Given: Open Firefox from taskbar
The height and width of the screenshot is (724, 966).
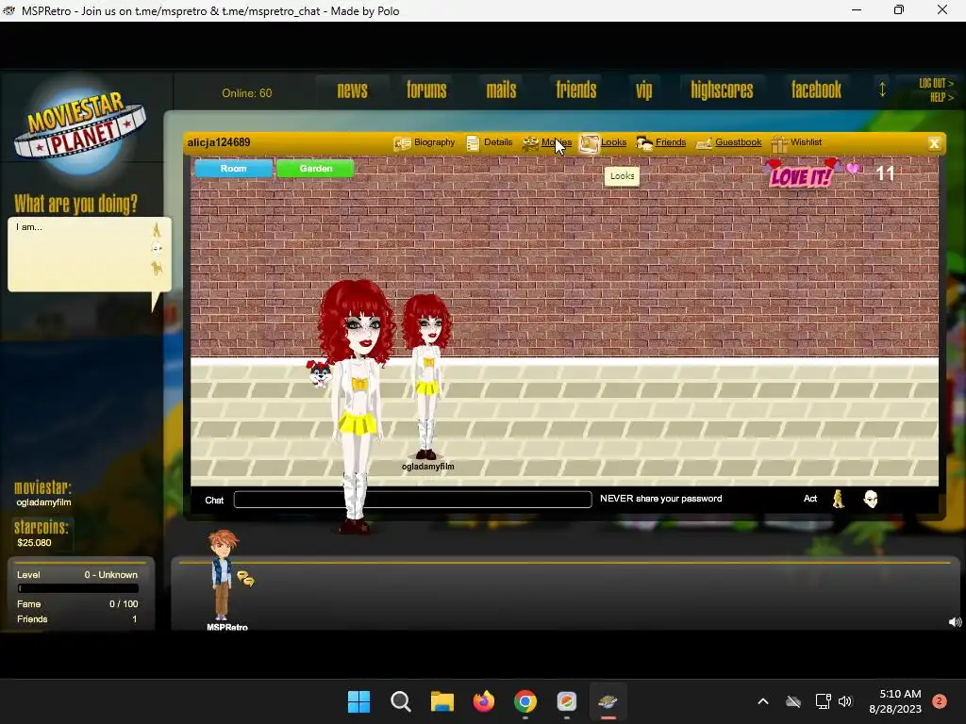Looking at the screenshot, I should coord(484,701).
